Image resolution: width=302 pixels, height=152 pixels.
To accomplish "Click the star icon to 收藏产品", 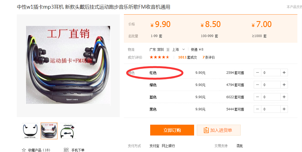I will click(24, 150).
